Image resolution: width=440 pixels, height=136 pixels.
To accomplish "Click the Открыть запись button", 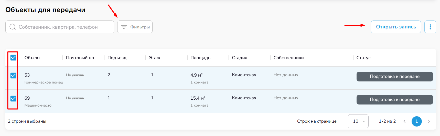I will [x=396, y=27].
